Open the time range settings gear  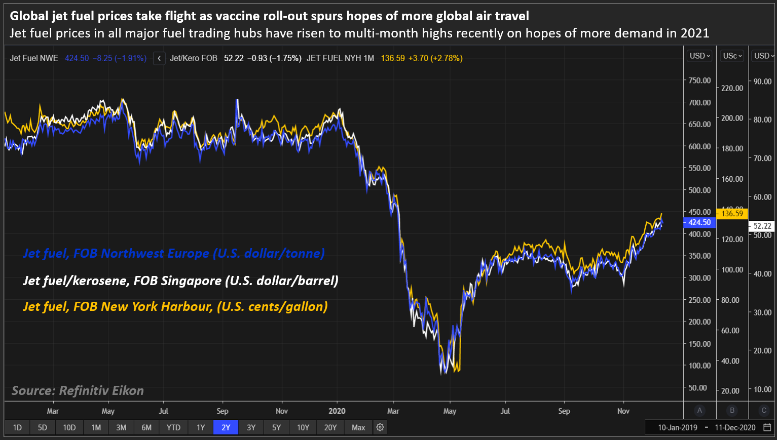click(380, 427)
